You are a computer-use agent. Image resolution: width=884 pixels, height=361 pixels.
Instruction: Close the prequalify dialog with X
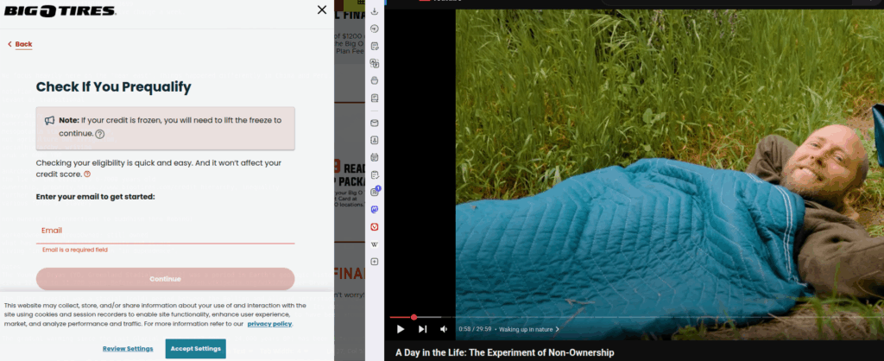point(322,9)
